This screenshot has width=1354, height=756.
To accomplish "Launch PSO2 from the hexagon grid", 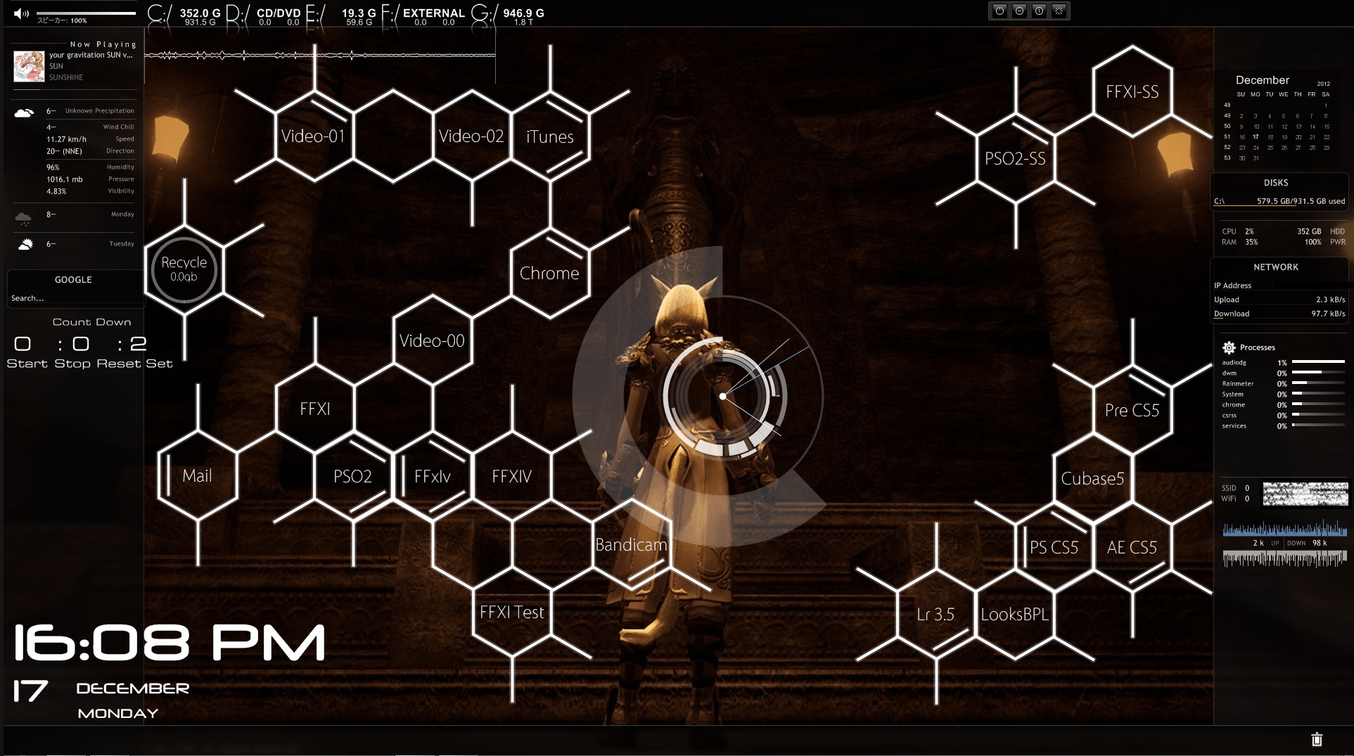I will (x=352, y=476).
